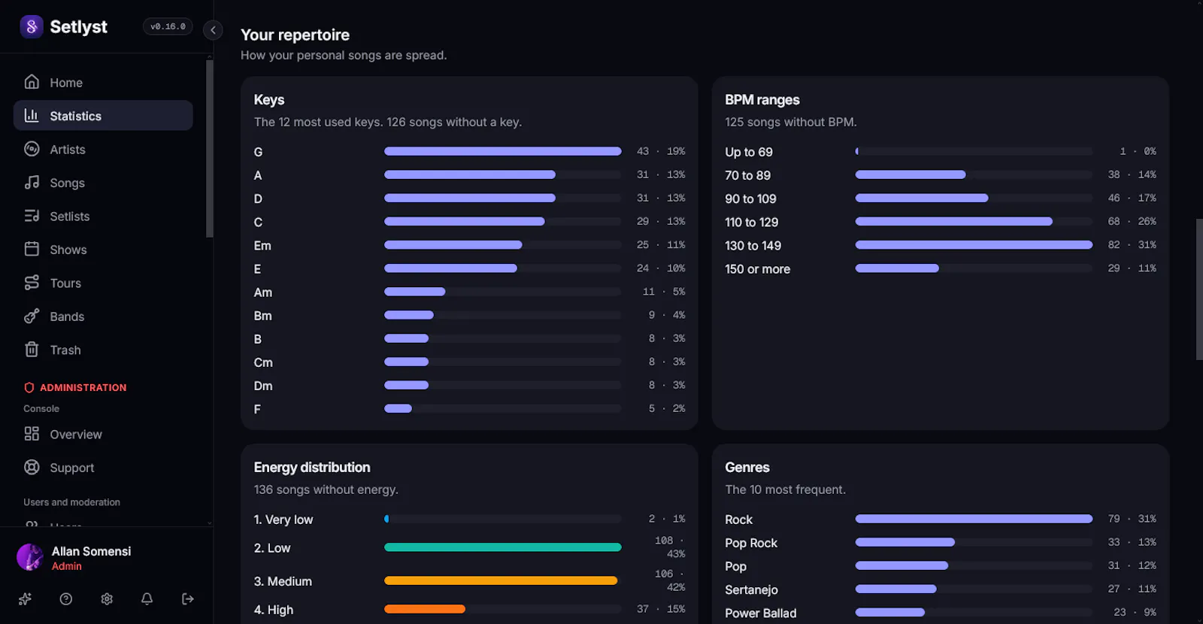The height and width of the screenshot is (624, 1203).
Task: Open the Home page icon
Action: pyautogui.click(x=32, y=82)
